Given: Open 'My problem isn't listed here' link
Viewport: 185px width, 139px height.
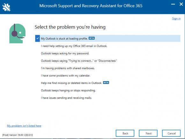Looking at the screenshot, I should tap(24, 126).
